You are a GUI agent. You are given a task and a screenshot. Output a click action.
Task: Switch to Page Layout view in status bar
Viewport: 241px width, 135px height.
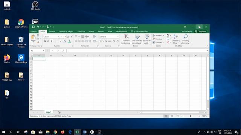[x=172, y=116]
